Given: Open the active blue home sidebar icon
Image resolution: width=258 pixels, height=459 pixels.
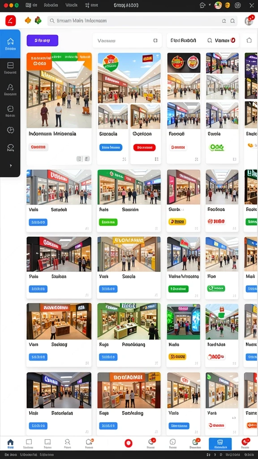Looking at the screenshot, I should tap(10, 43).
